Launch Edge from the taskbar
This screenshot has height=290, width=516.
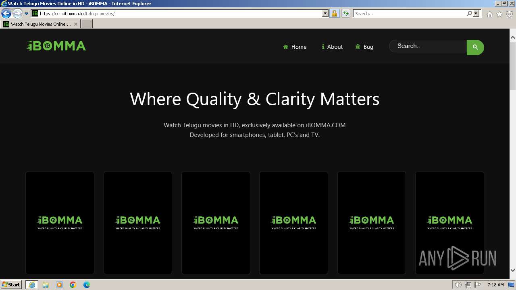87,285
